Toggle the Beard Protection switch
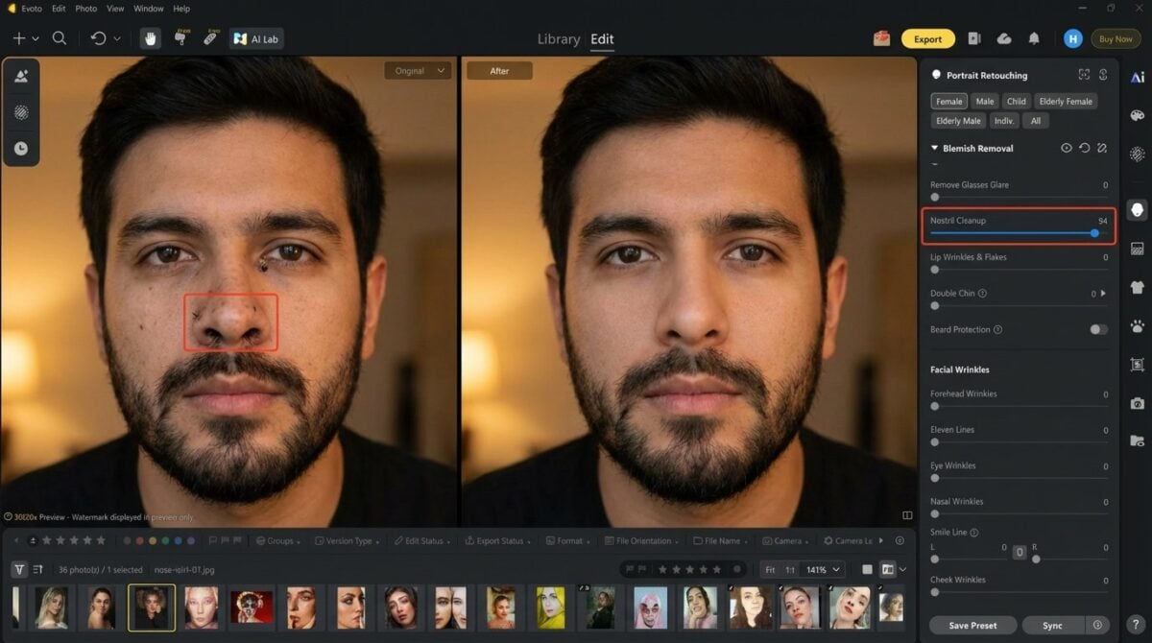 coord(1098,329)
